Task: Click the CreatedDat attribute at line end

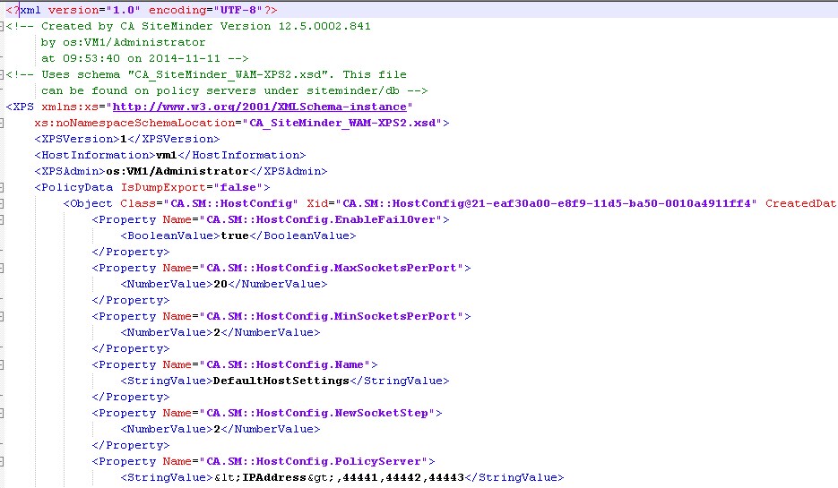Action: (800, 203)
